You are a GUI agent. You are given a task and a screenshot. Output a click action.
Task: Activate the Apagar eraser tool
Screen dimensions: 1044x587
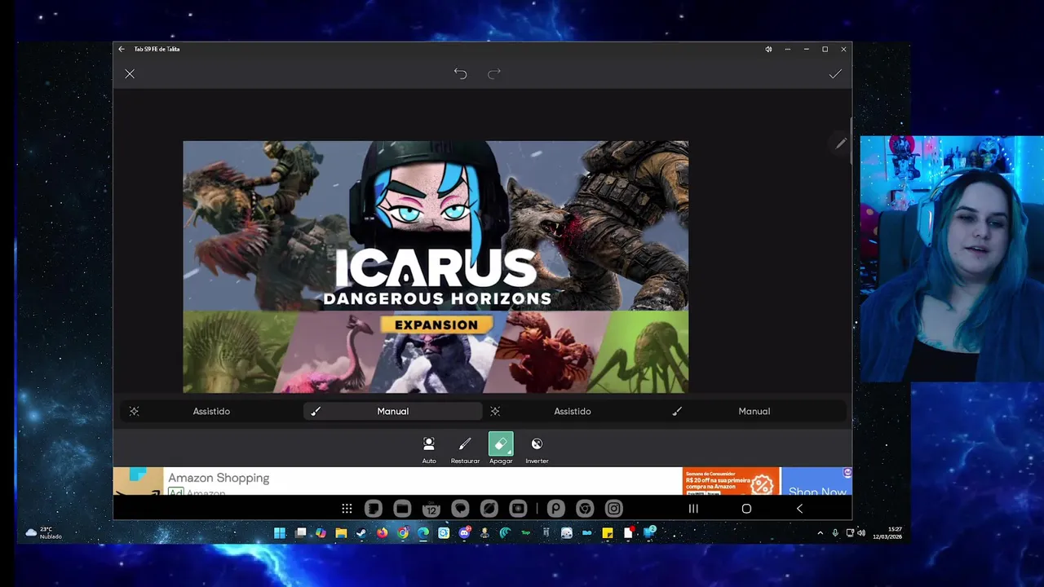(501, 449)
